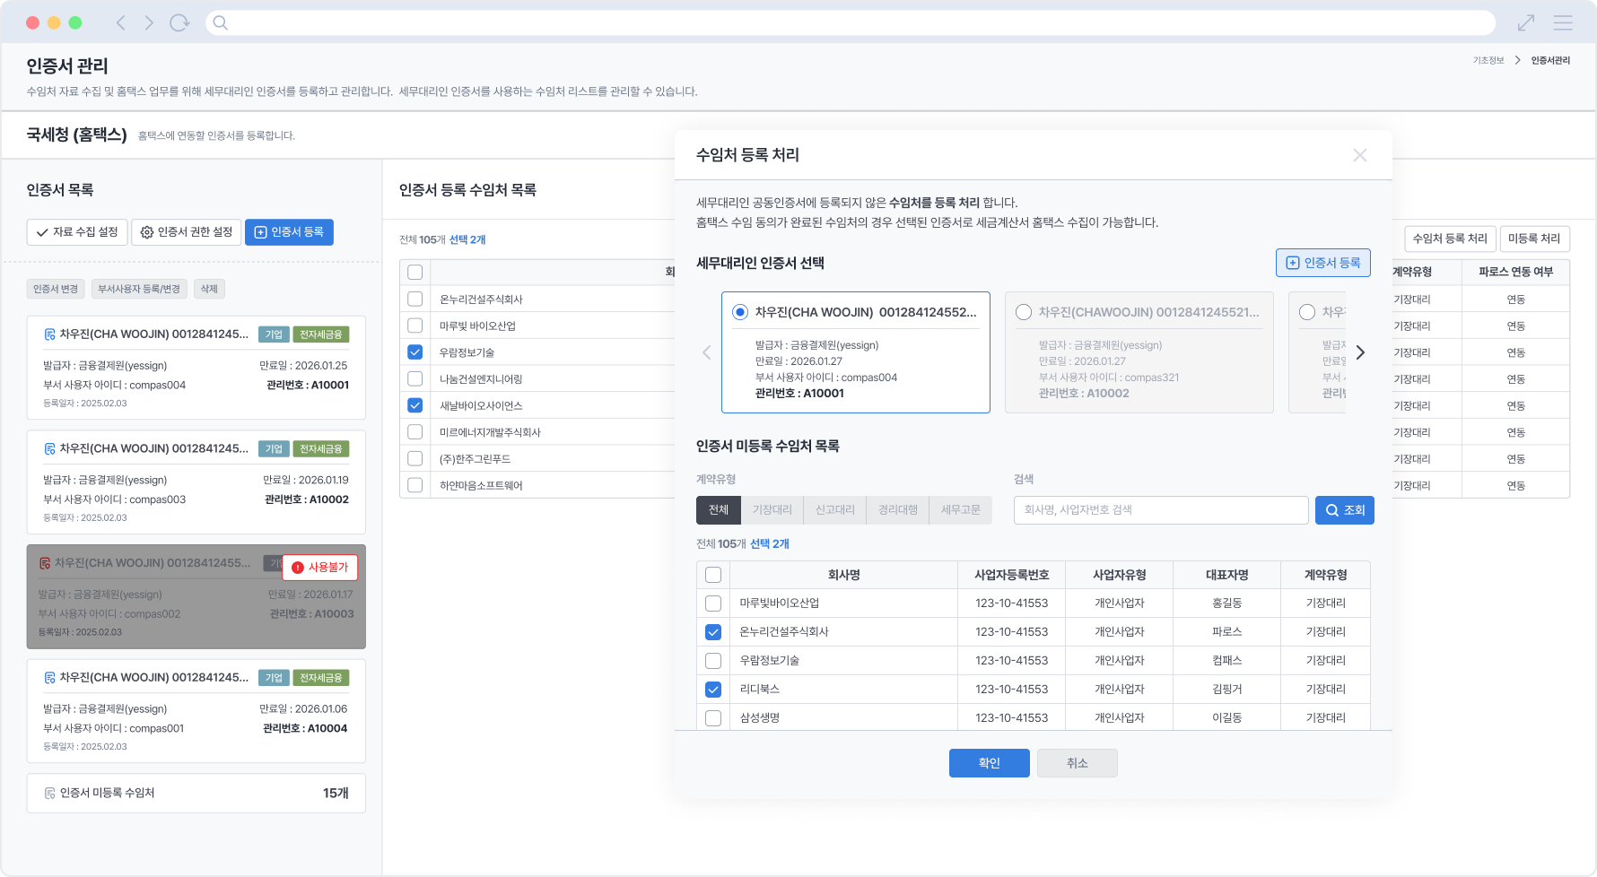Select the A10002 certificate radio button

click(1023, 312)
